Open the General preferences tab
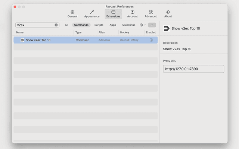 [72, 14]
